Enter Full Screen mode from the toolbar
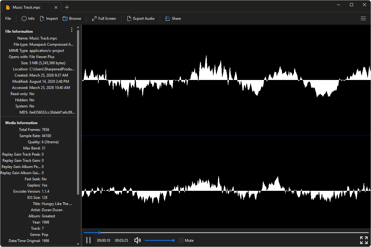371x247 pixels. pos(104,19)
